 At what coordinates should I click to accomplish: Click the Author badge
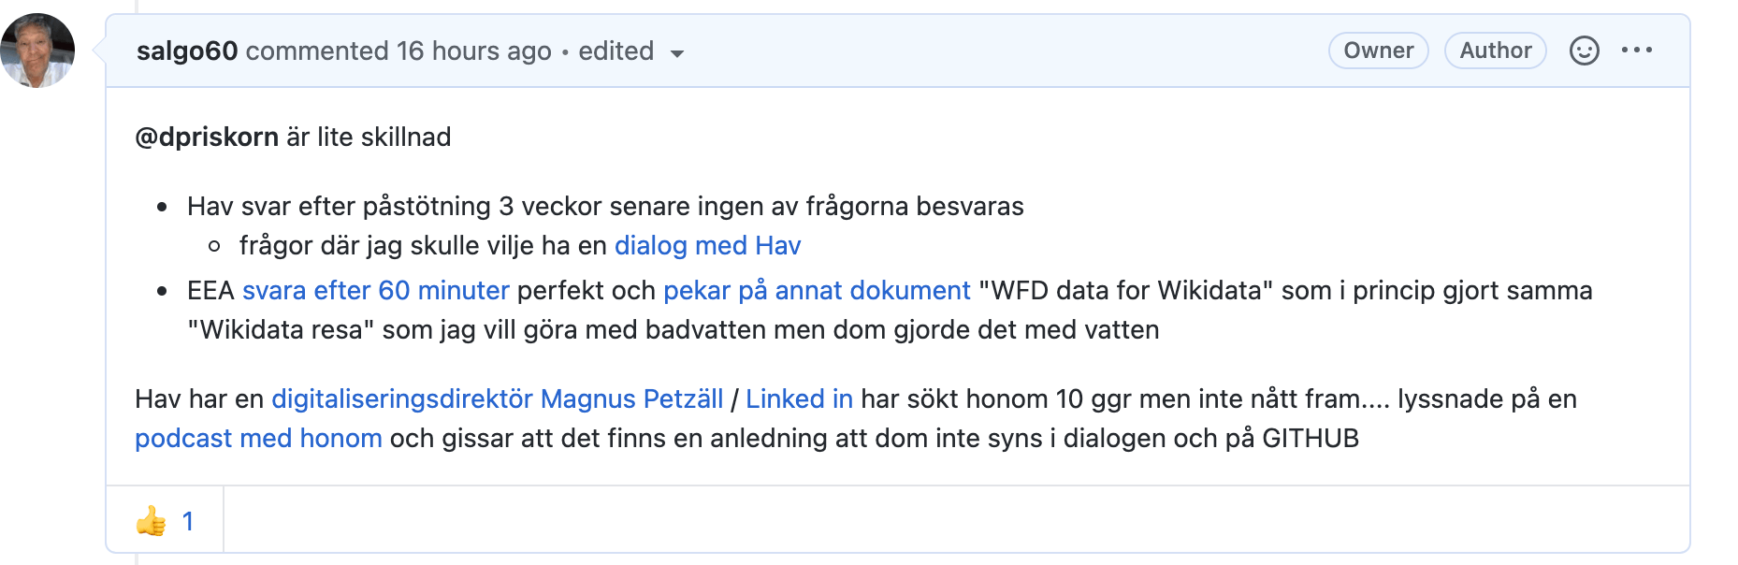click(x=1495, y=51)
